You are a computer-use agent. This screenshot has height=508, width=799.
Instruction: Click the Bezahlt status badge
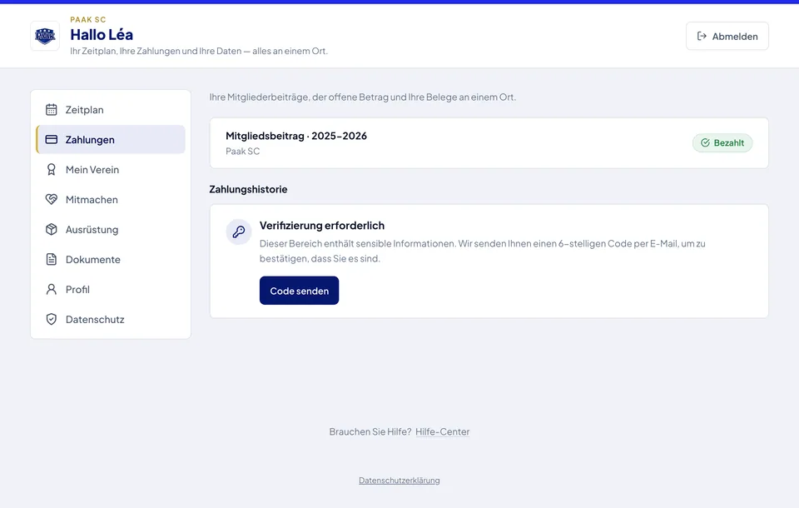tap(722, 142)
